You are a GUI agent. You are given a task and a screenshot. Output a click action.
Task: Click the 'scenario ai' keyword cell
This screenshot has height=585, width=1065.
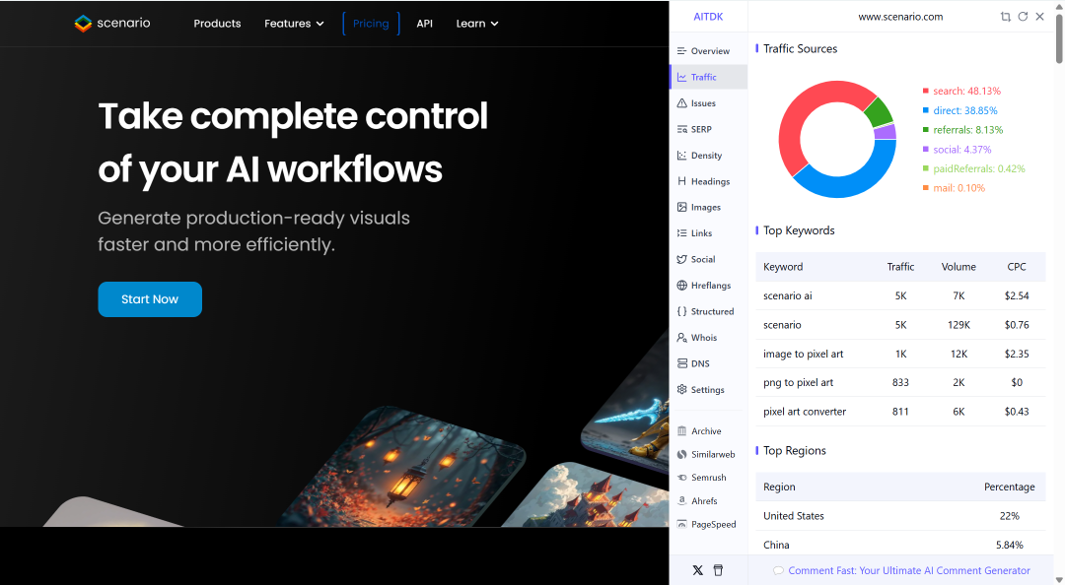[788, 295]
